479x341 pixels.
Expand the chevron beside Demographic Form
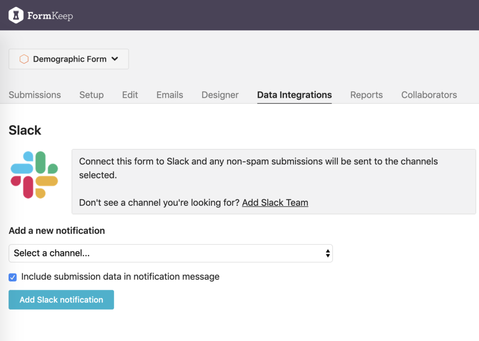tap(115, 59)
